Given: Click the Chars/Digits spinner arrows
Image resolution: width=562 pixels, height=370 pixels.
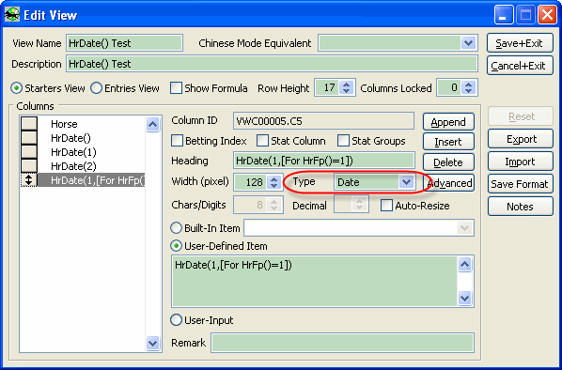Looking at the screenshot, I should [x=274, y=206].
